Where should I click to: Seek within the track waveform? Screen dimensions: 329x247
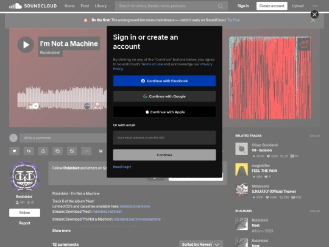point(62,98)
